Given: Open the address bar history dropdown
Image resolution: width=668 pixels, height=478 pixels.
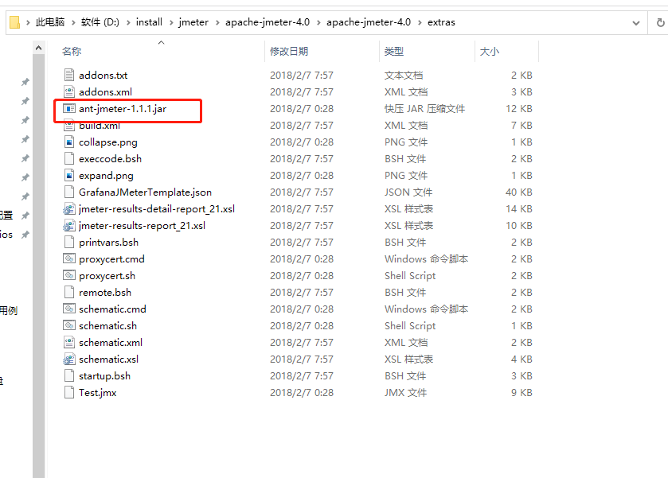Looking at the screenshot, I should (x=636, y=23).
